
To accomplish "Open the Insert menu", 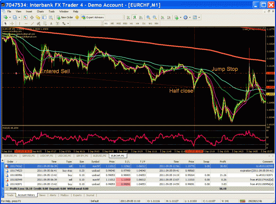I will [x=29, y=12].
